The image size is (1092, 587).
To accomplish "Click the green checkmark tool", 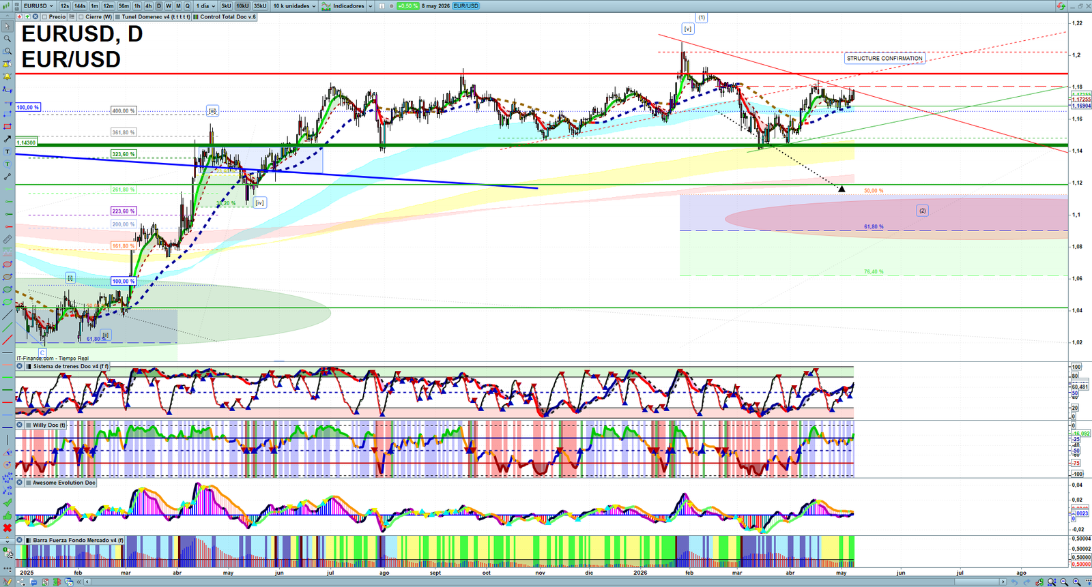I will (7, 503).
